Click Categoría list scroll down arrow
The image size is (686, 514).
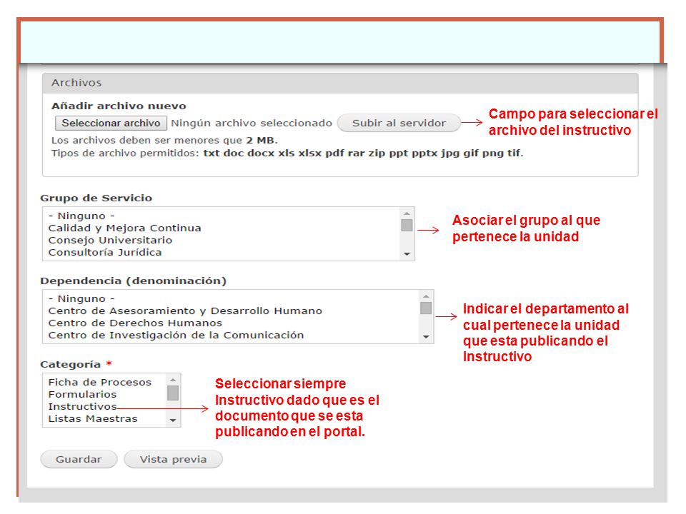[173, 420]
